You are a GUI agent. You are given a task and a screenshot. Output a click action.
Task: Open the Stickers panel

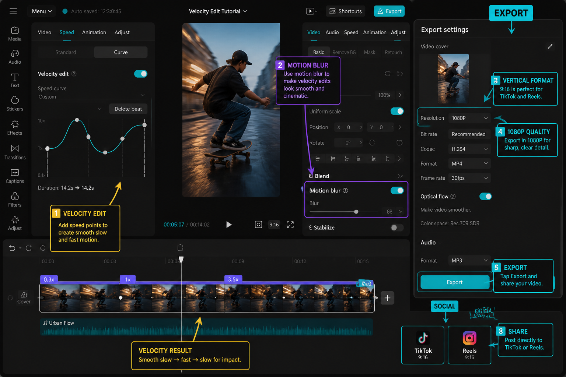pyautogui.click(x=15, y=104)
